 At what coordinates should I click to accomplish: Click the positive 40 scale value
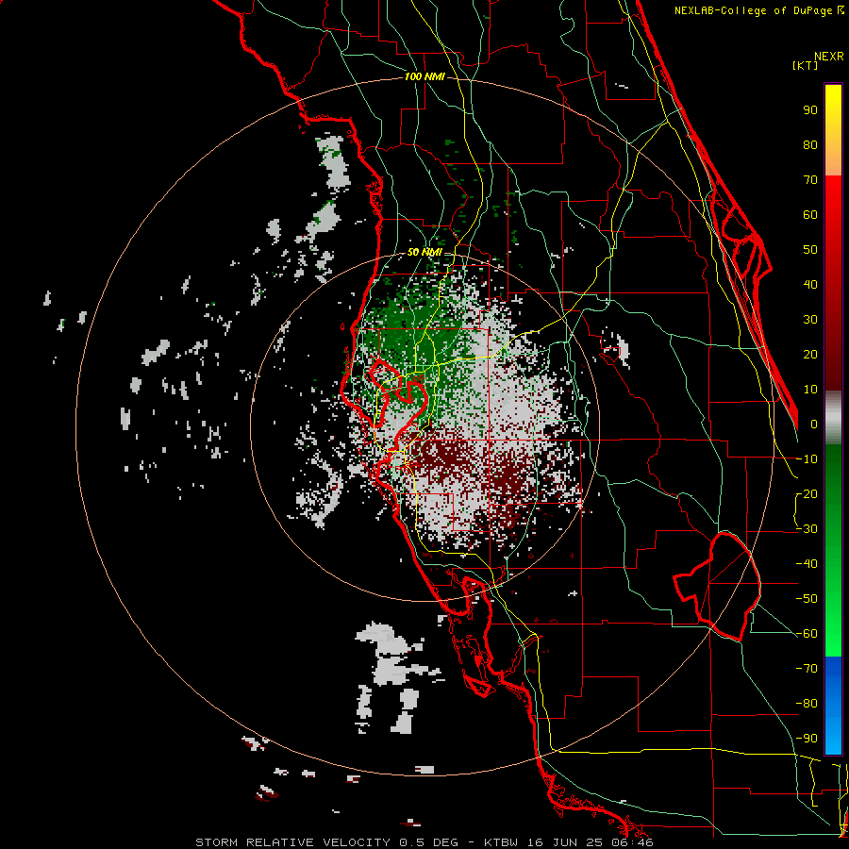810,284
